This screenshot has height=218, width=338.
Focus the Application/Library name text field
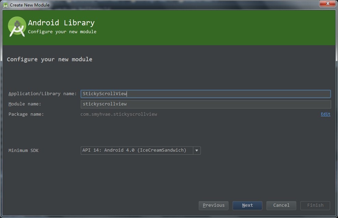[x=206, y=94]
